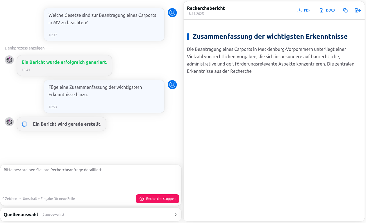Show the thinking process via "Denkprozess anzeigen"
This screenshot has width=366, height=223.
point(25,48)
